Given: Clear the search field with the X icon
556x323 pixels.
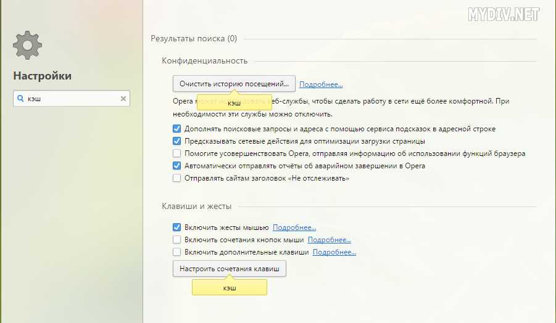Looking at the screenshot, I should tap(123, 99).
